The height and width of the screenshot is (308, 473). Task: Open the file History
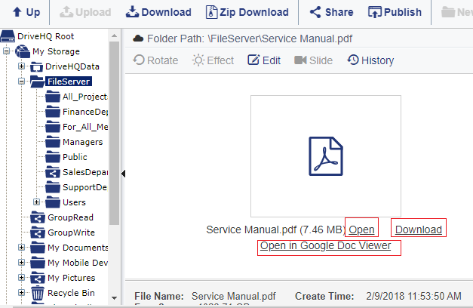pos(370,60)
